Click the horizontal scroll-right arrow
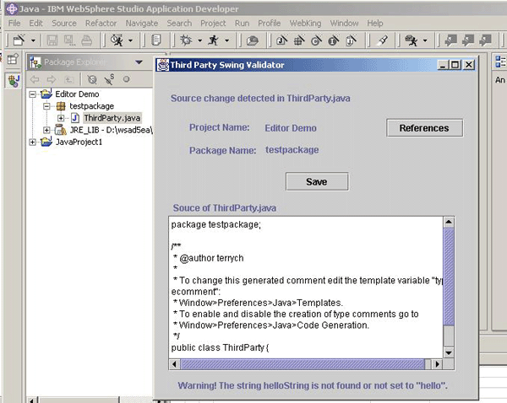The width and height of the screenshot is (507, 403). pyautogui.click(x=438, y=364)
